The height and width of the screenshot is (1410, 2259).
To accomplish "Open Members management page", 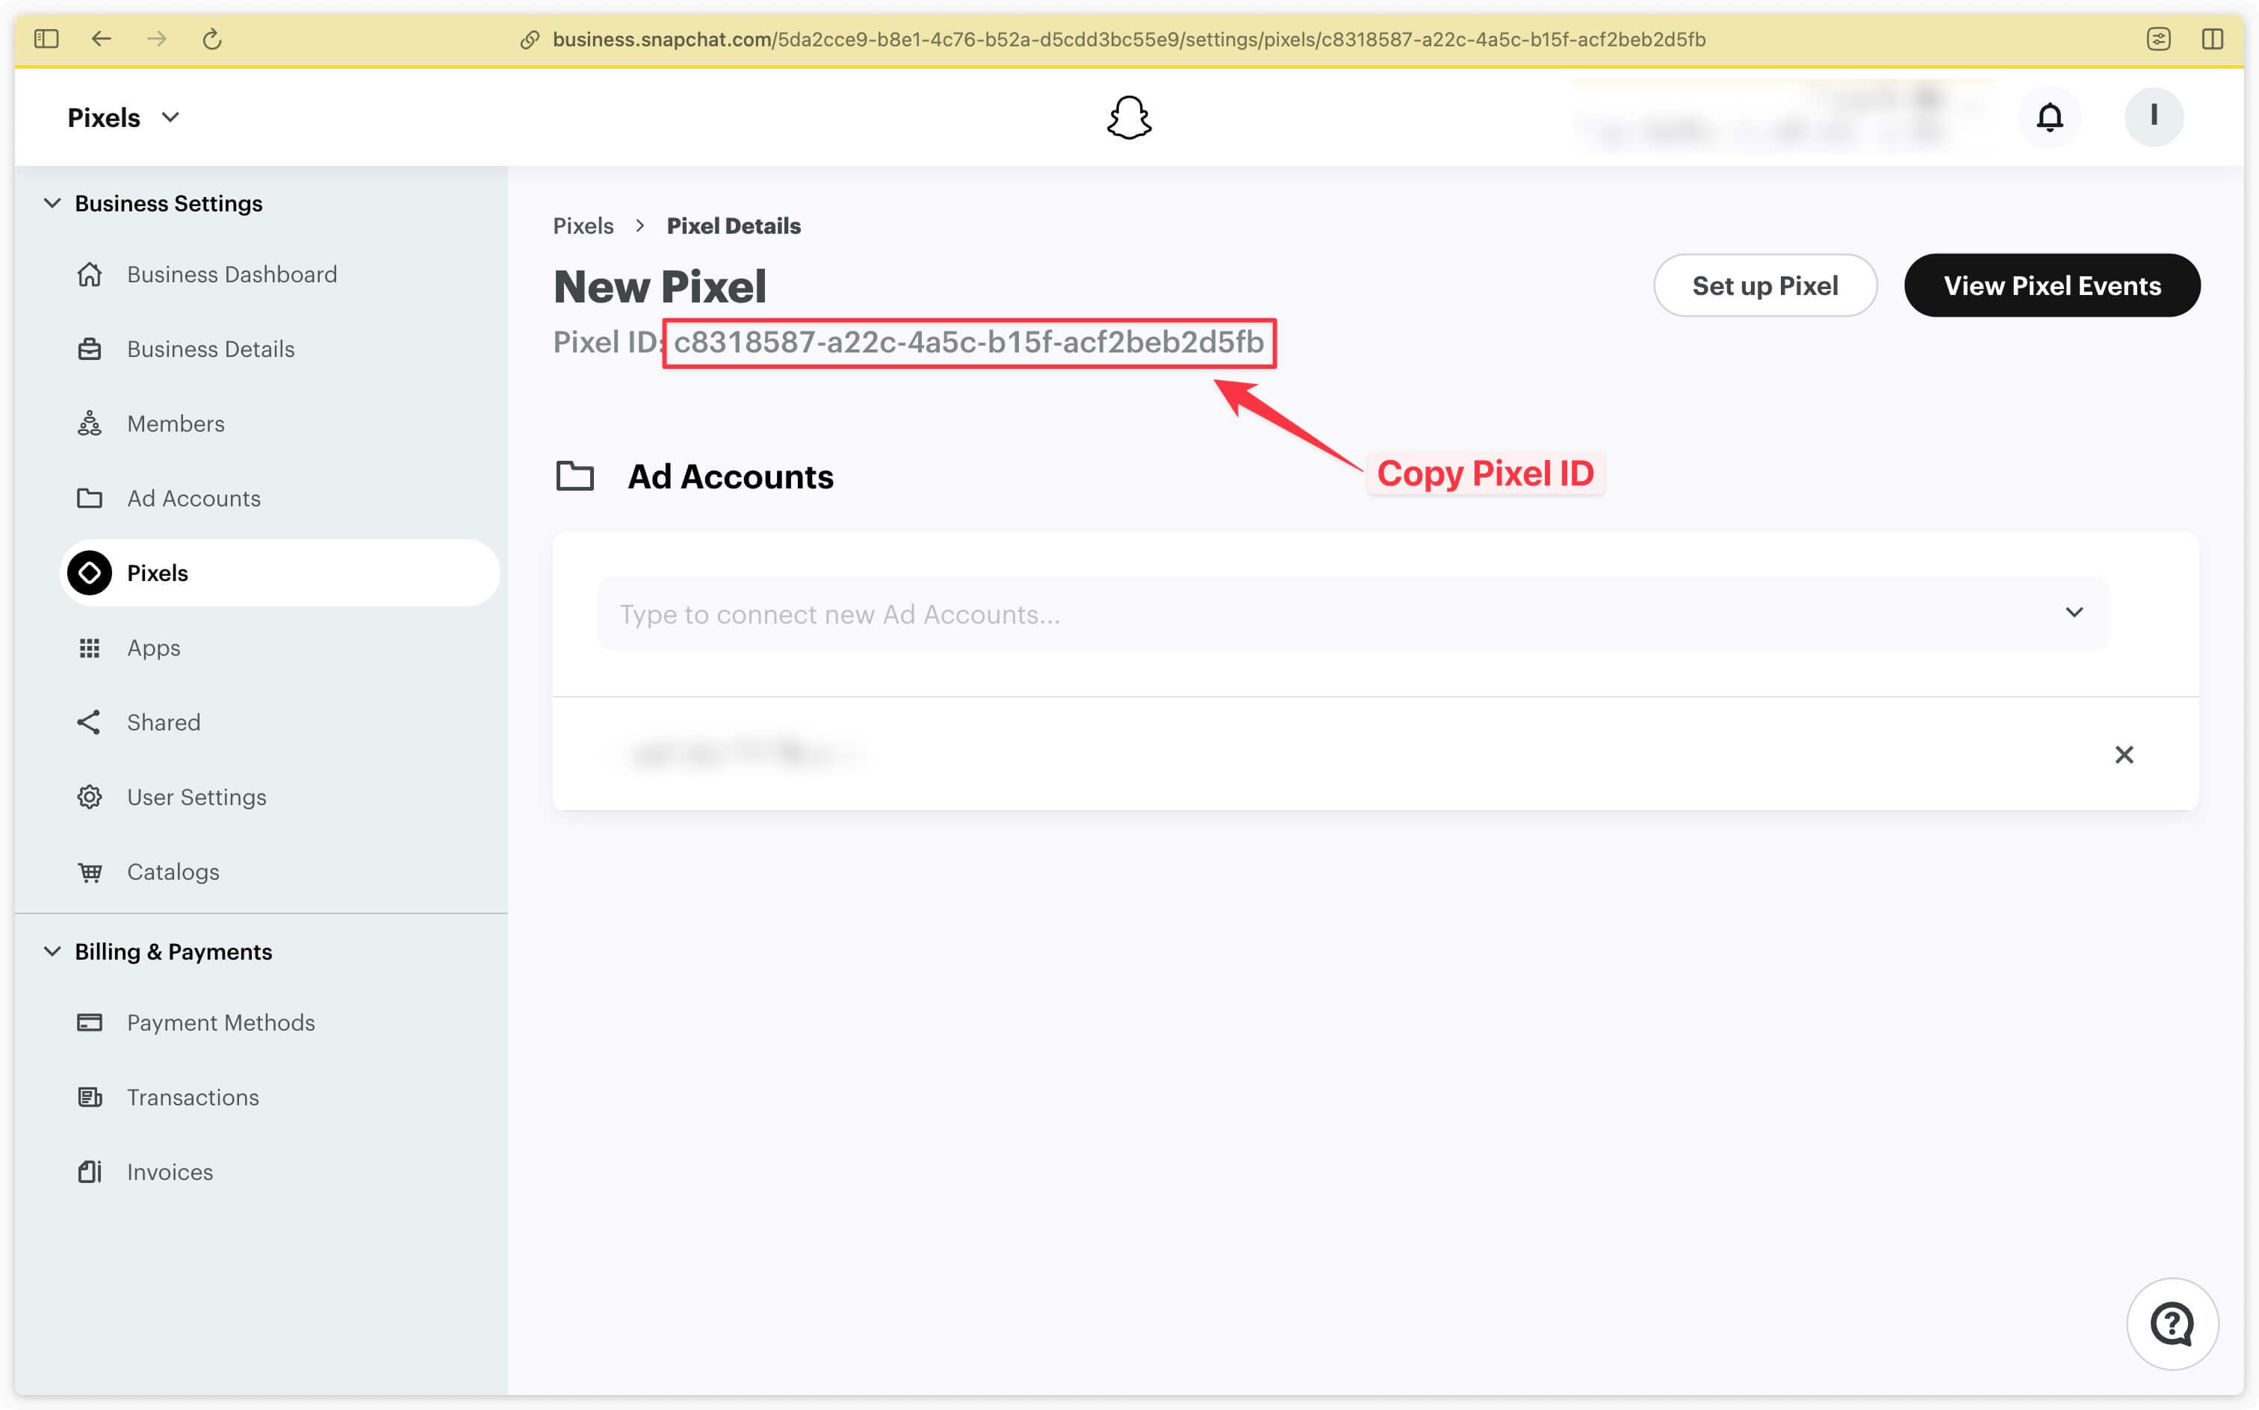I will coord(176,423).
